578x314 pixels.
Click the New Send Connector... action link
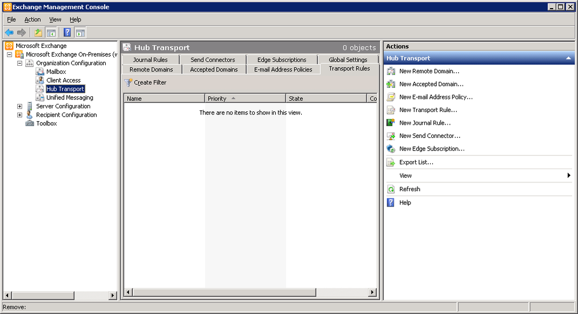click(430, 136)
